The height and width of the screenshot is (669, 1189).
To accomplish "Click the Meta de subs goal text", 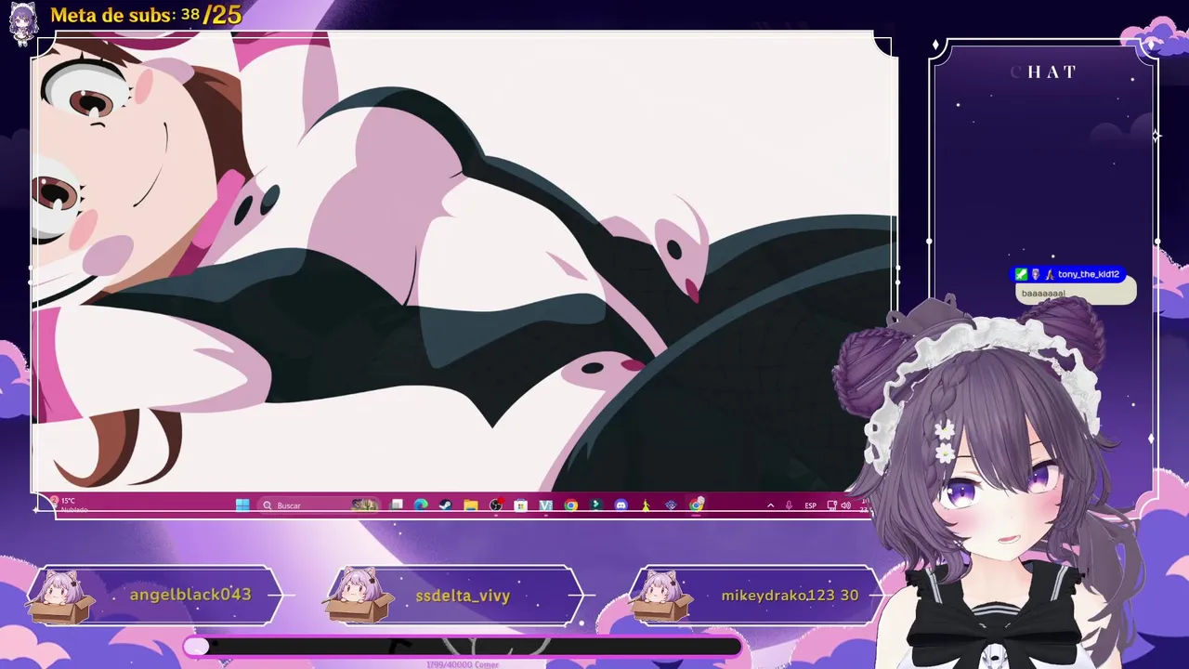I will coord(146,15).
